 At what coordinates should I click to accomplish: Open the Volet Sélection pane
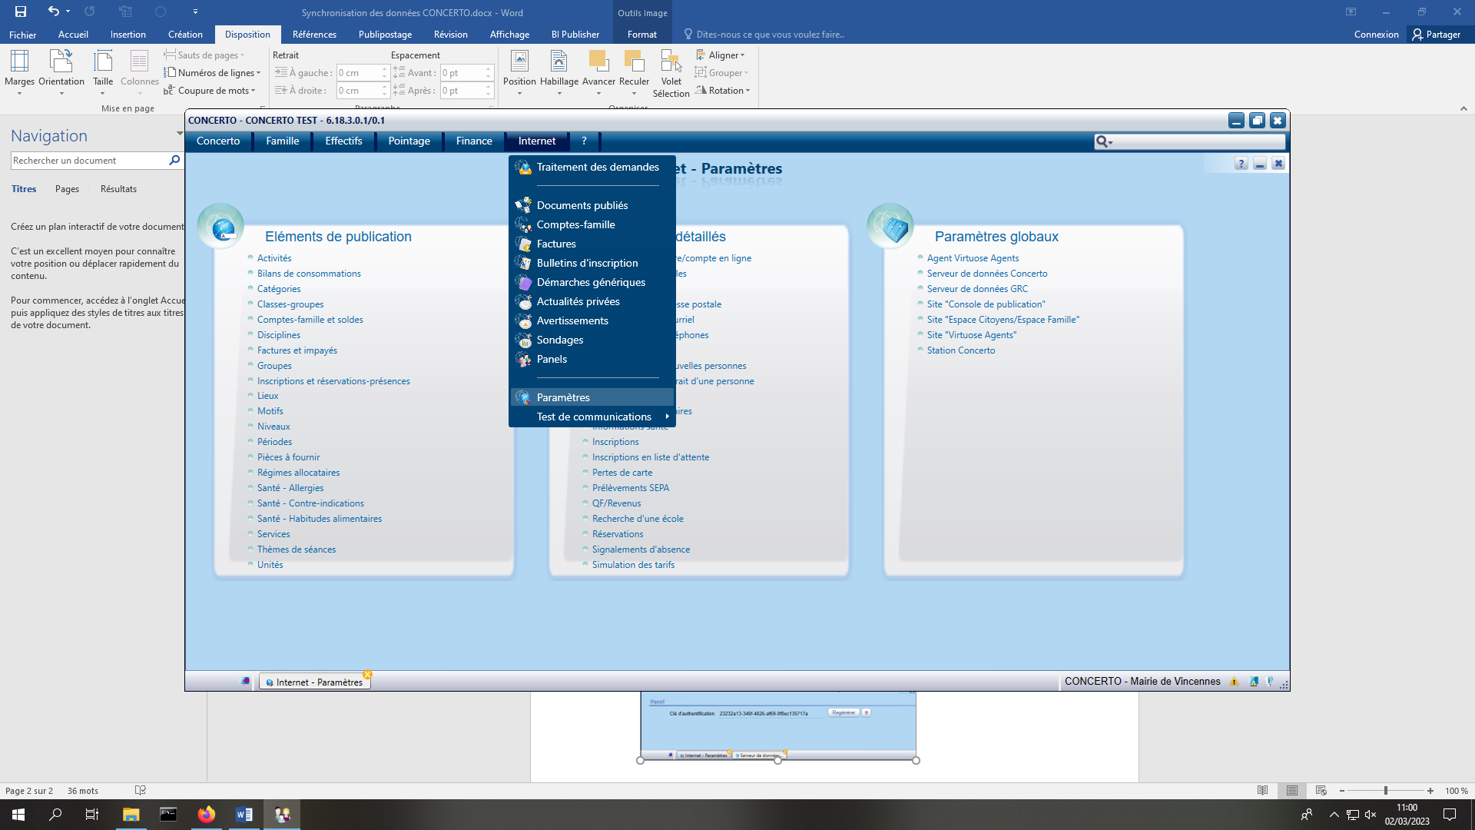coord(671,74)
